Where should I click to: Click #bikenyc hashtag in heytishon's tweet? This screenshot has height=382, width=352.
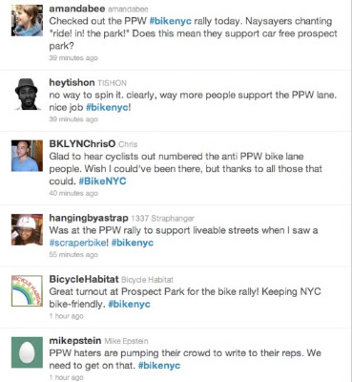[107, 107]
